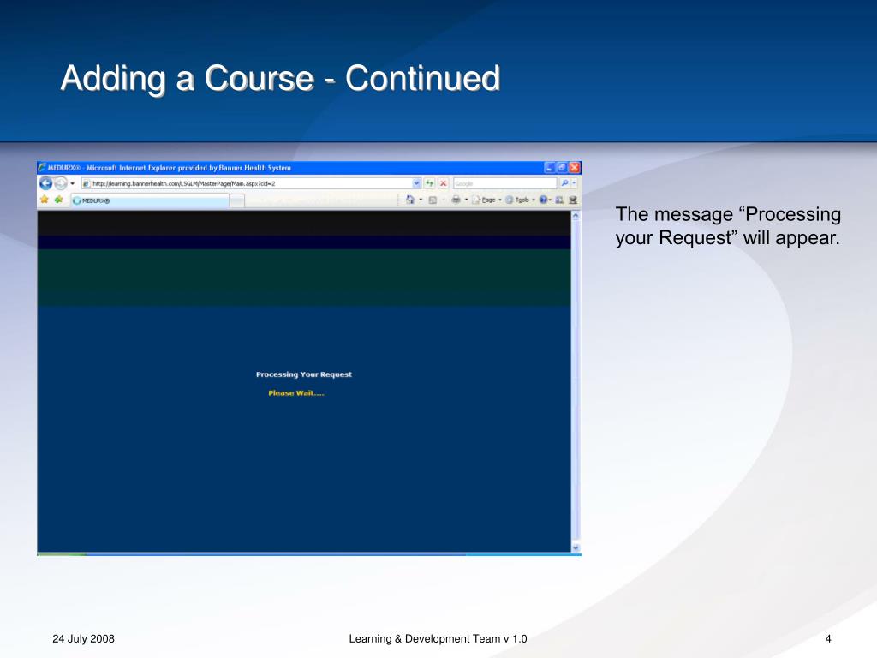877x658 pixels.
Task: Minimize the Internet Explorer window
Action: click(550, 167)
